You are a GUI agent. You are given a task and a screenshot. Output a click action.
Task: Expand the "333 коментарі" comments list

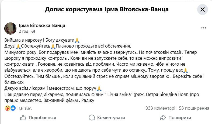pyautogui.click(x=160, y=108)
